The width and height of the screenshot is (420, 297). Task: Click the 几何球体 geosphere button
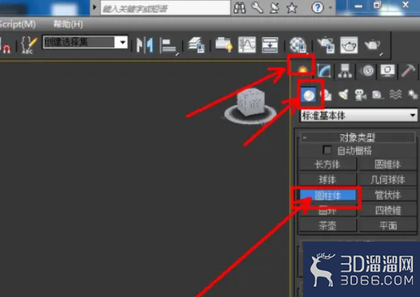click(x=388, y=179)
